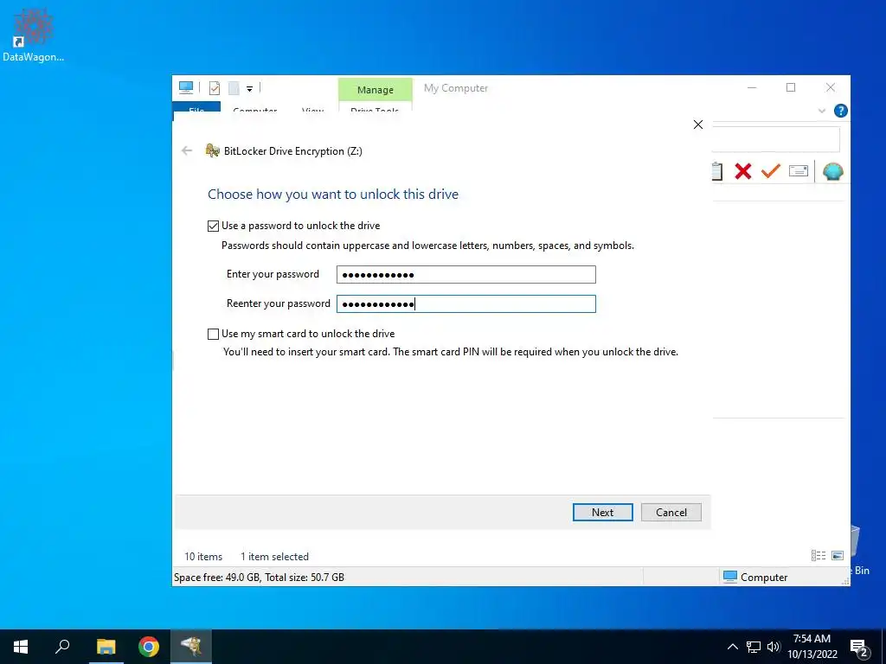
Task: Click the BitLocker wizard taskbar icon
Action: (x=191, y=647)
